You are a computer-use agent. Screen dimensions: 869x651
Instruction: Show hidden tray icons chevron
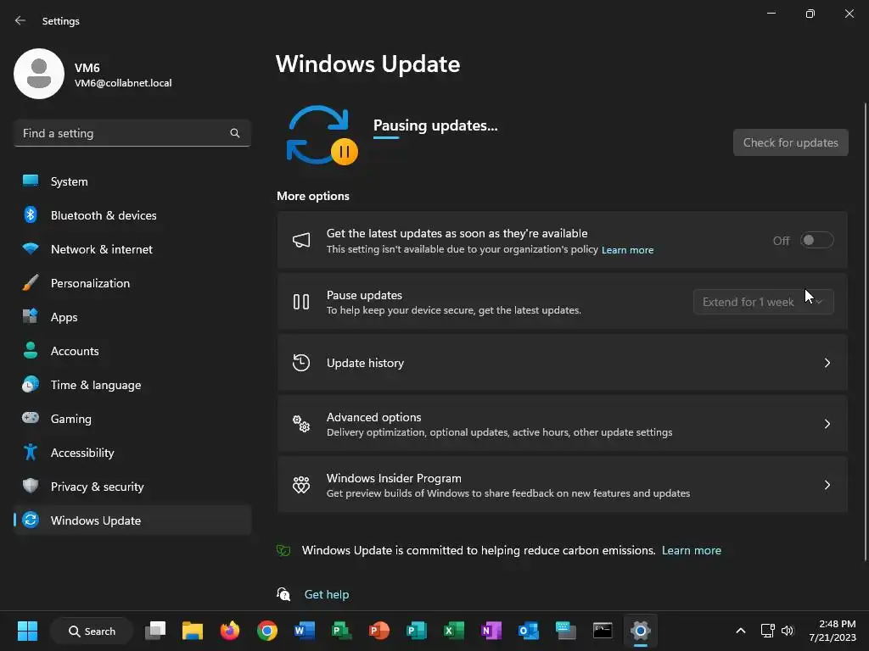740,631
